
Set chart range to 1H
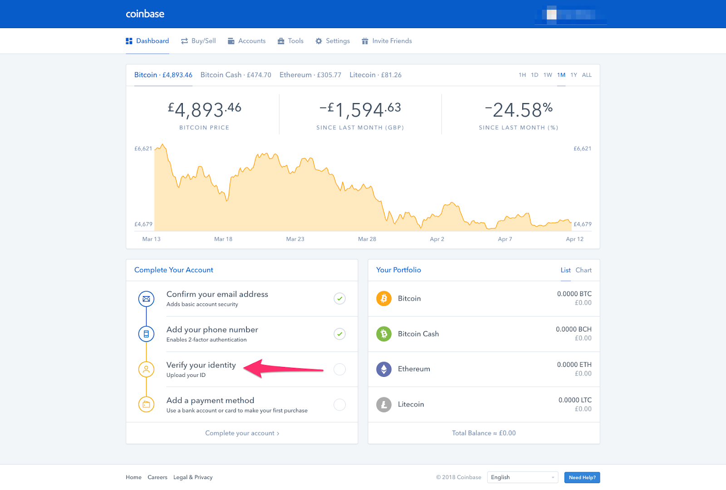coord(522,75)
